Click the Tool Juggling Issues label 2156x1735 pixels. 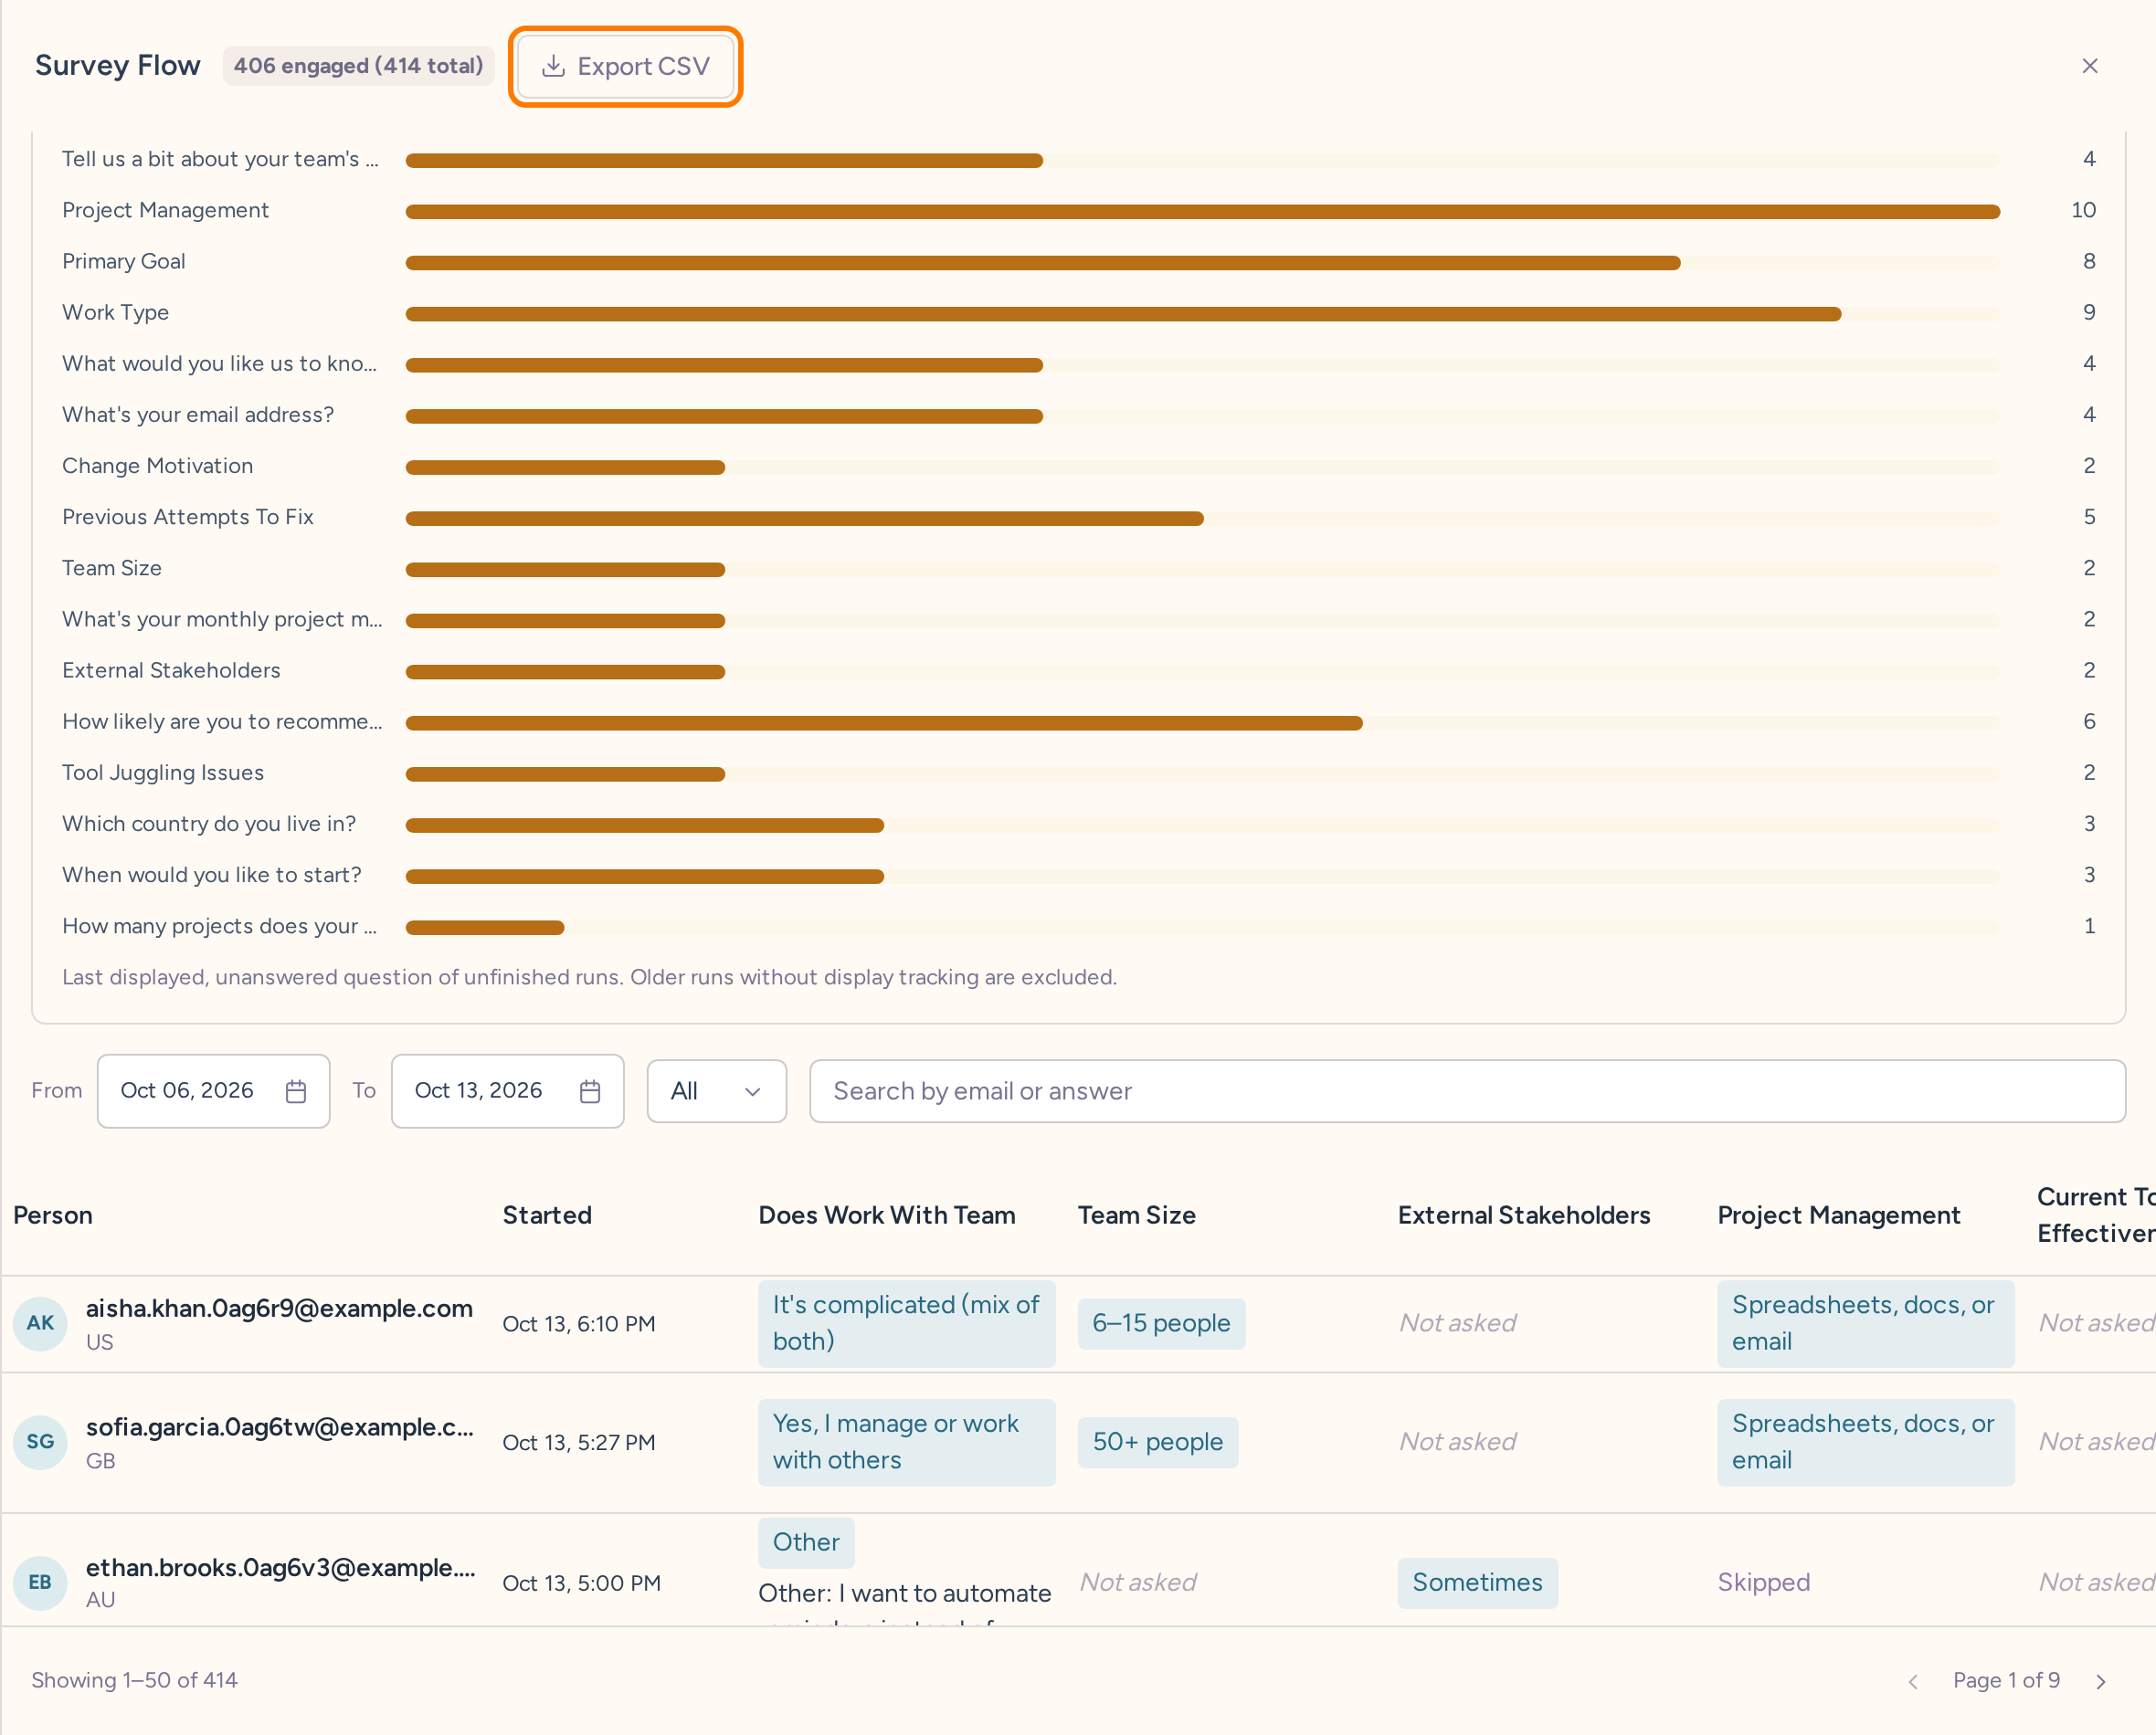[163, 773]
